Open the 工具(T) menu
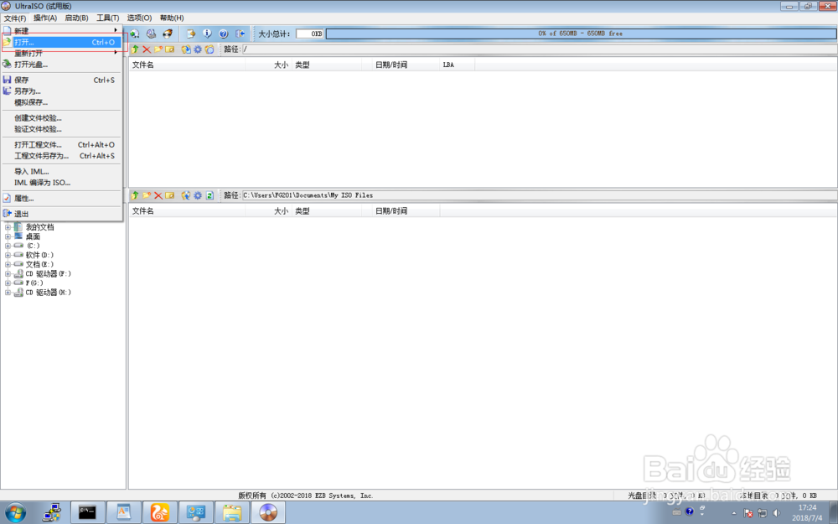The width and height of the screenshot is (838, 524). tap(107, 18)
